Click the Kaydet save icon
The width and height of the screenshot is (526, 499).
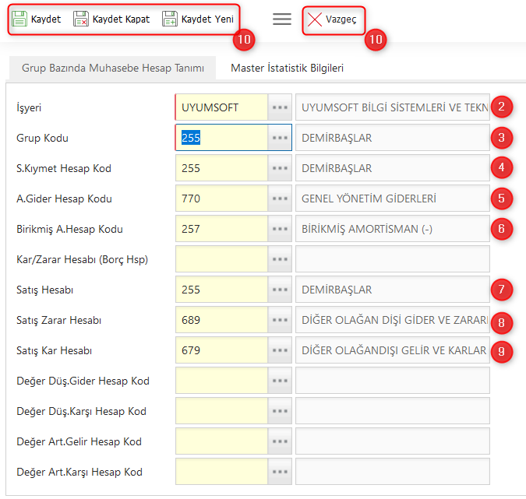pos(20,19)
